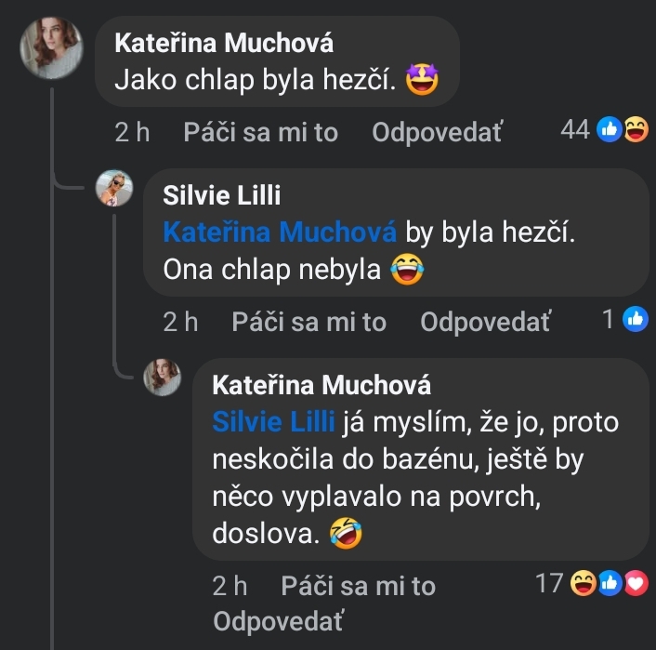
Task: Like Silvie Lilli's reply via 'Páči sa mi to'
Action: [308, 322]
